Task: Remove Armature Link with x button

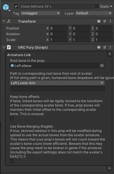Action: (110, 54)
